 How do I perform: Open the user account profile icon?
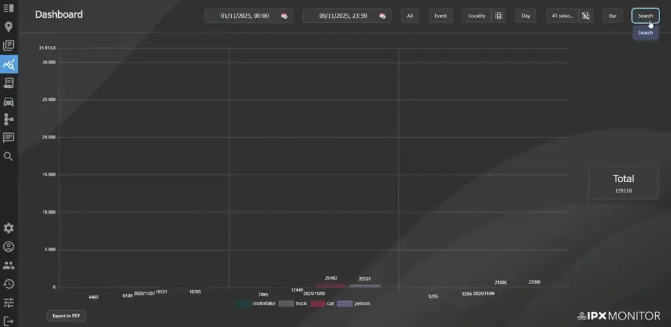click(9, 246)
